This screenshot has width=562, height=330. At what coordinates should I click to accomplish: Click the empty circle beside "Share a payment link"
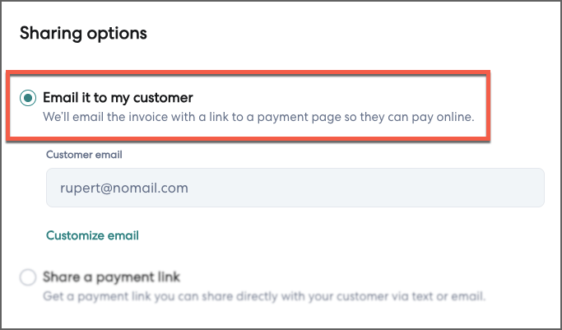point(28,277)
